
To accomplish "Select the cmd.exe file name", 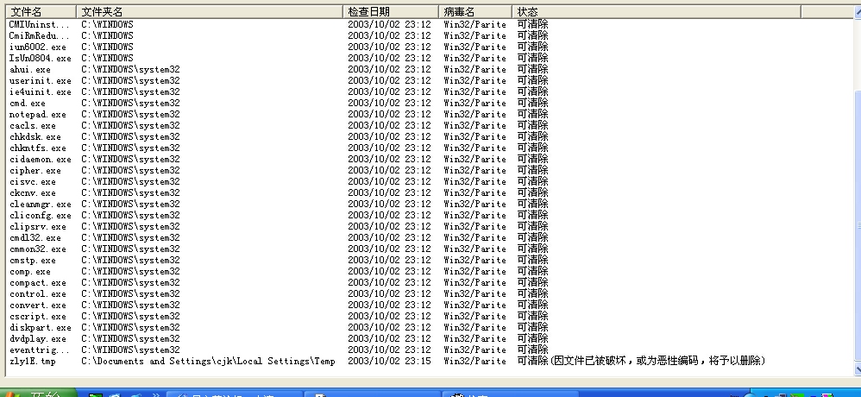I will pos(28,103).
